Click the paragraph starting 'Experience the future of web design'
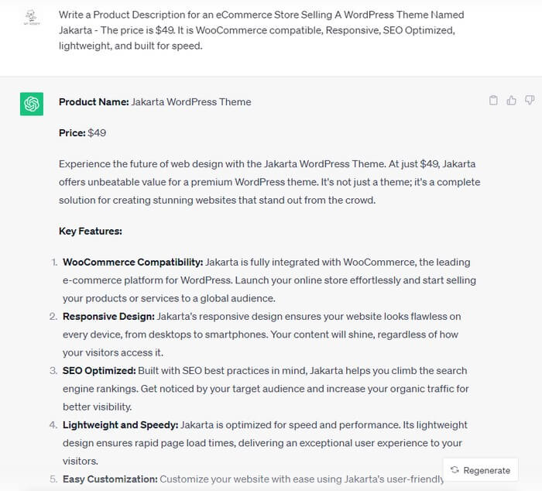This screenshot has width=542, height=491. click(269, 182)
